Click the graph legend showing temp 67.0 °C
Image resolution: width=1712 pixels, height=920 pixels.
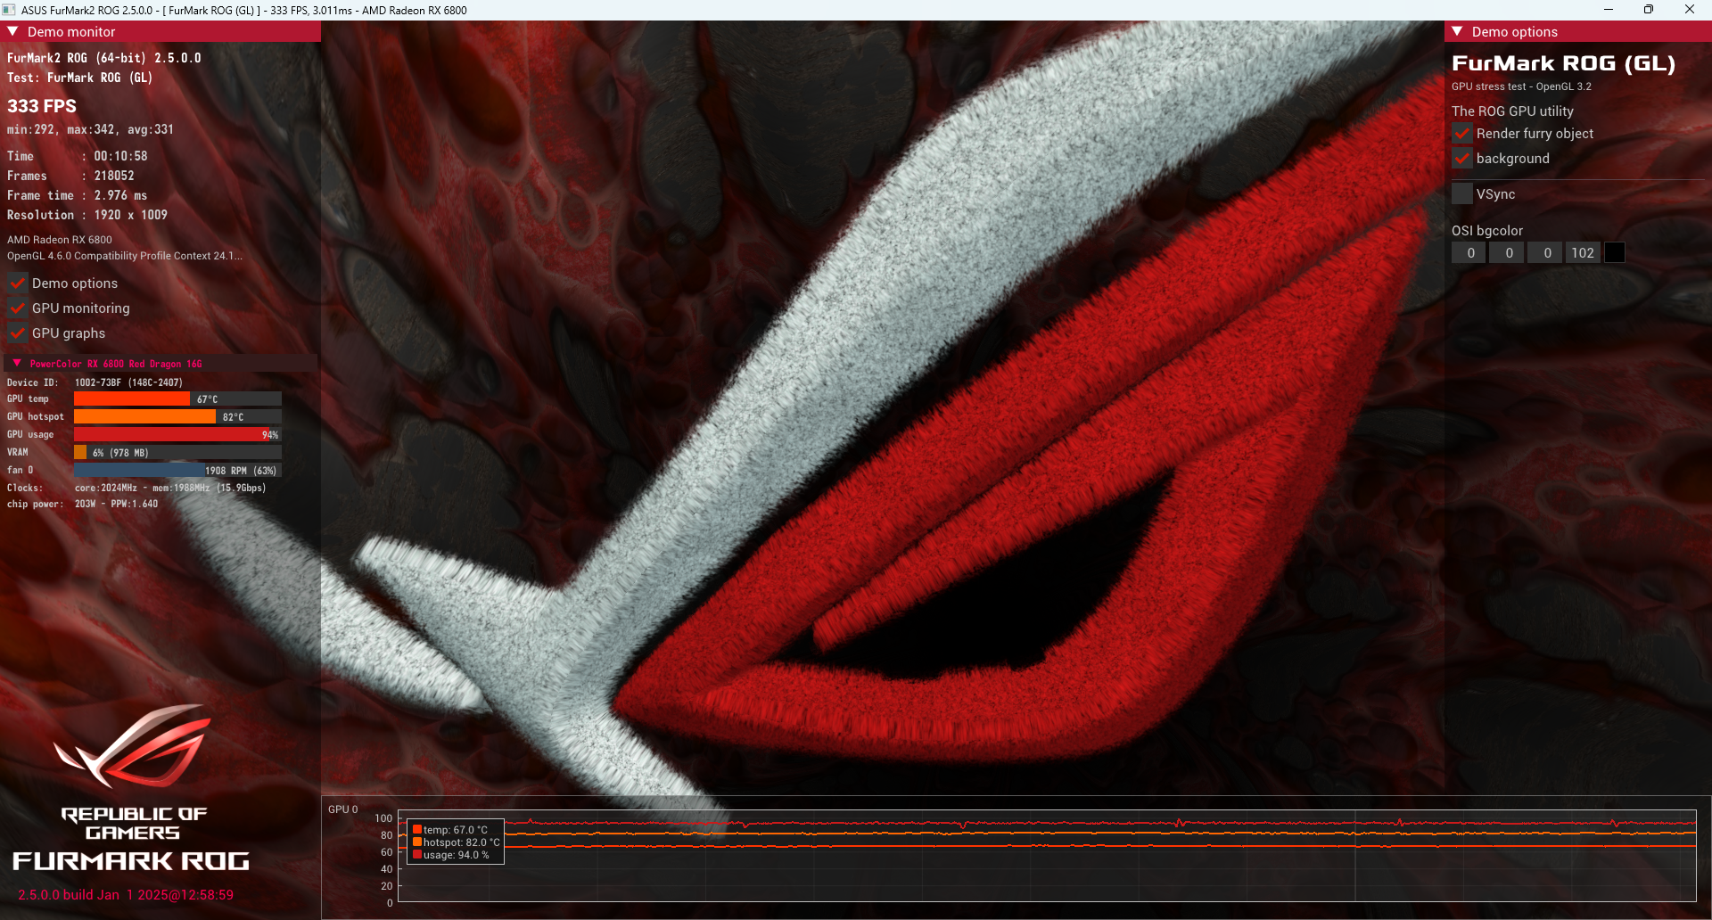pos(456,830)
